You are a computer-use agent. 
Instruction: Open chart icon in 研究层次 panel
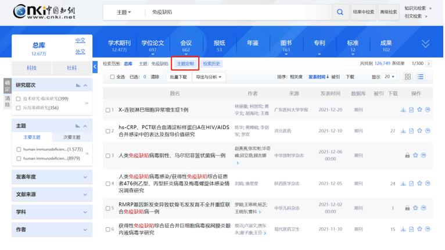(78, 85)
